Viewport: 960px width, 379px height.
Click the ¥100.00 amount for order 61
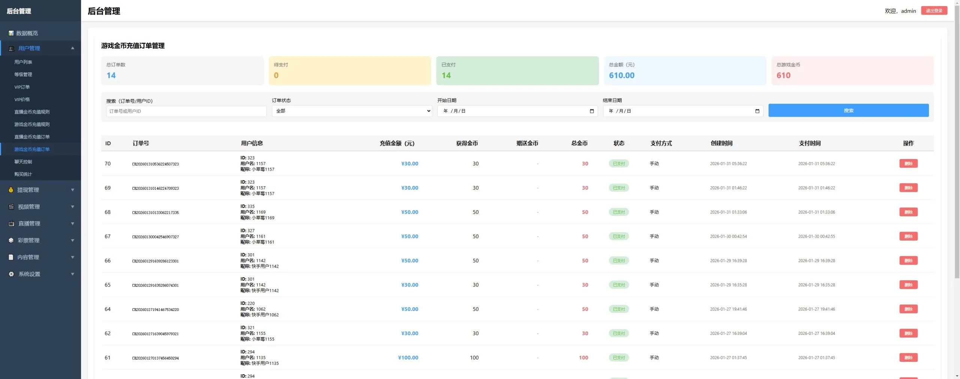(408, 358)
